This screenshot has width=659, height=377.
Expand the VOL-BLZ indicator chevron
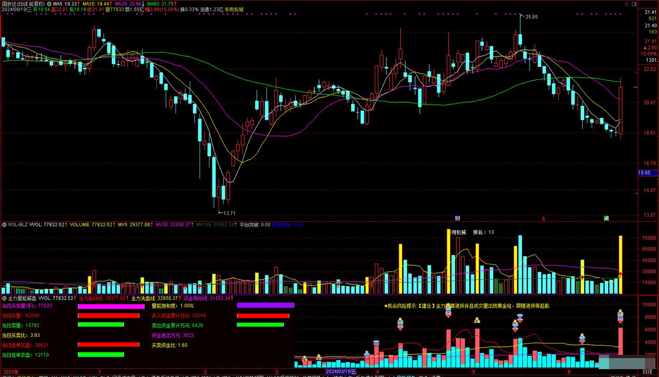point(5,225)
